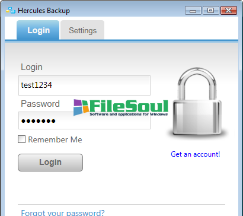This screenshot has height=216, width=243.
Task: Switch to the Settings tab
Action: pyautogui.click(x=82, y=30)
